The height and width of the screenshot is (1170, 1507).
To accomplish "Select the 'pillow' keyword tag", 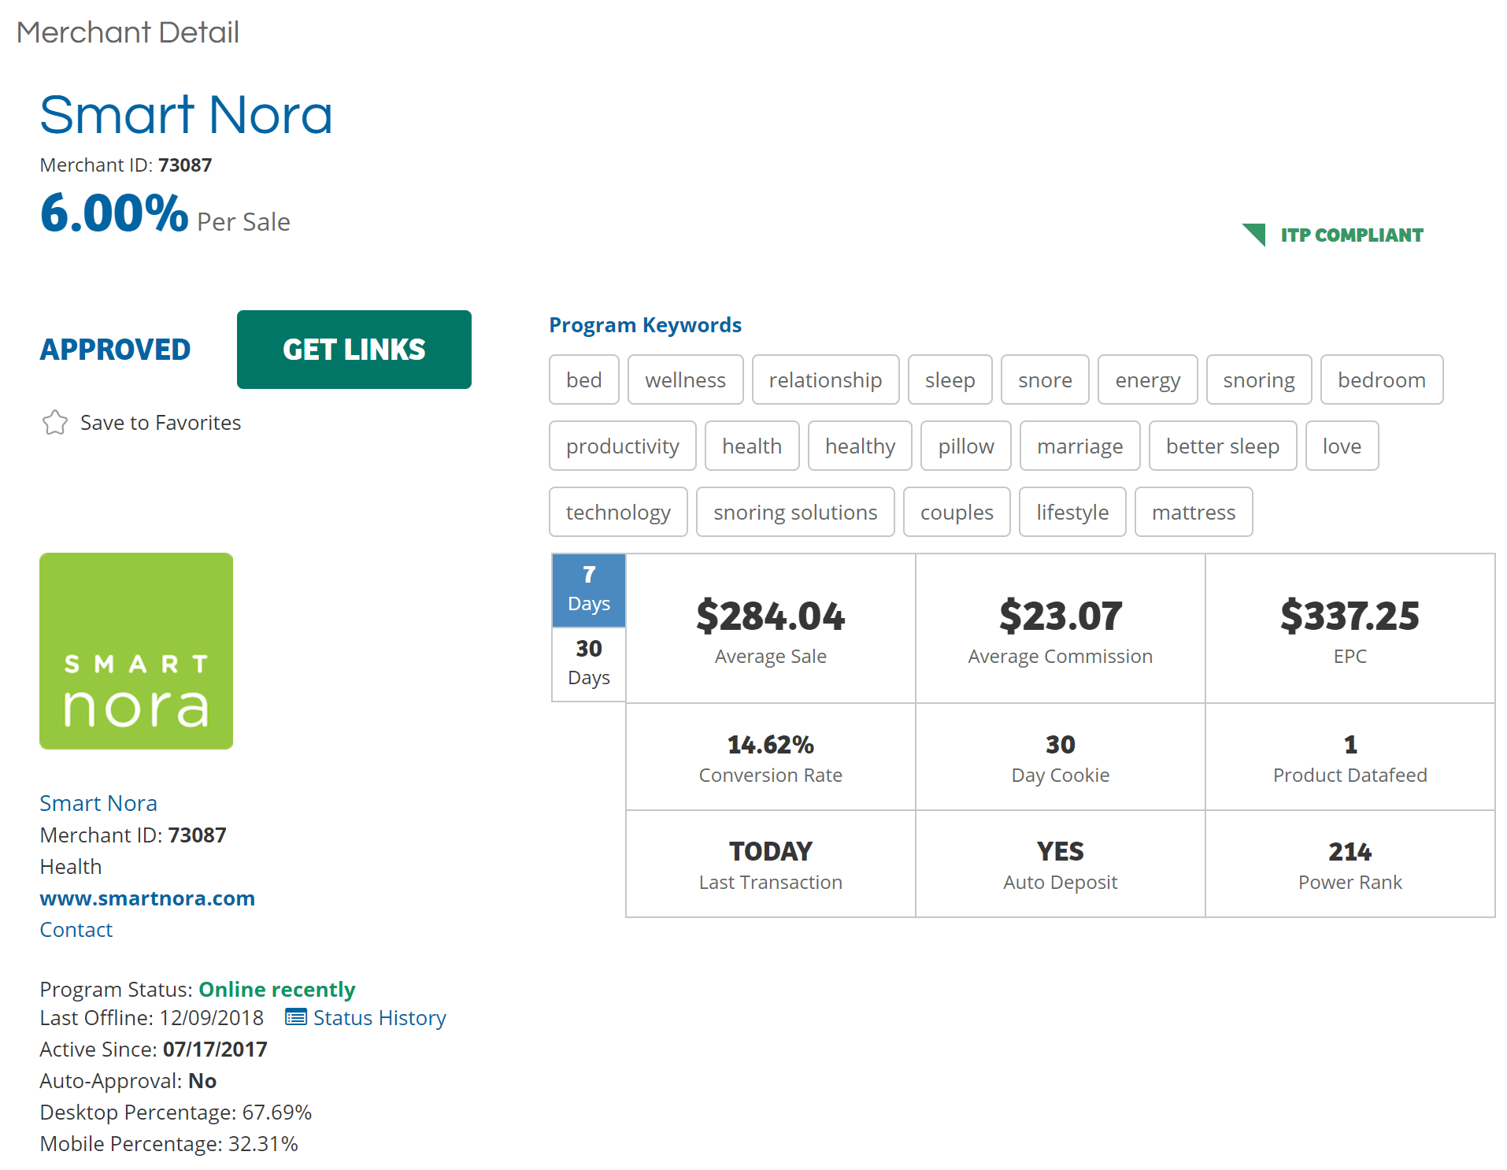I will coord(966,446).
